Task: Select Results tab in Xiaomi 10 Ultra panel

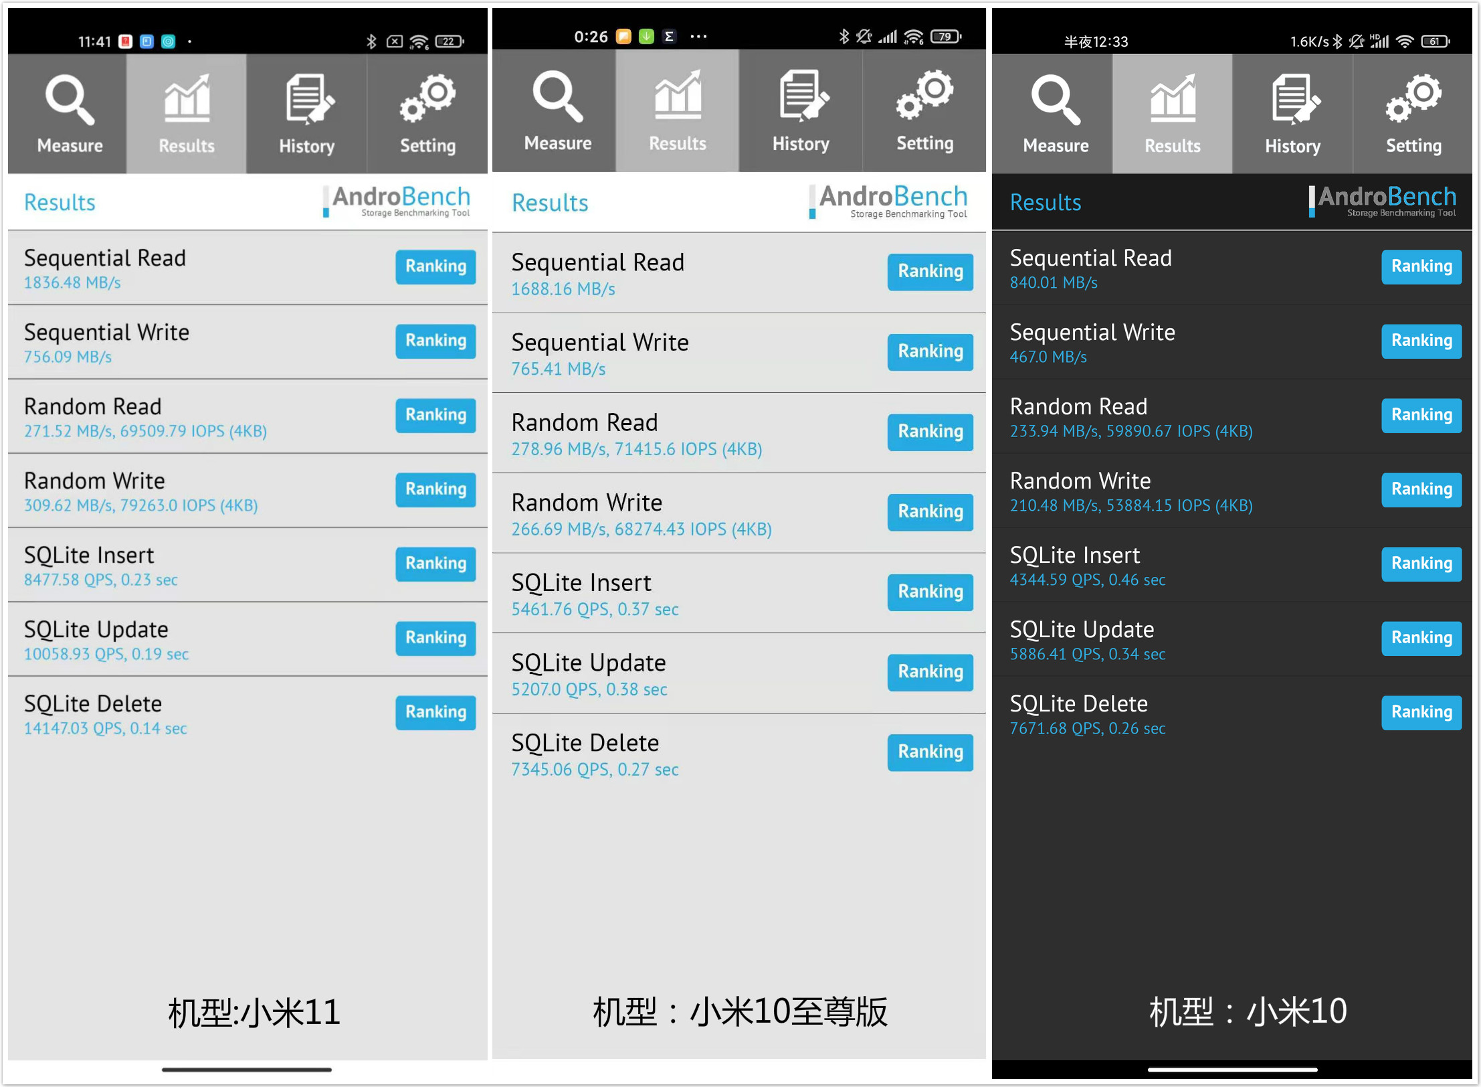Action: (x=677, y=111)
